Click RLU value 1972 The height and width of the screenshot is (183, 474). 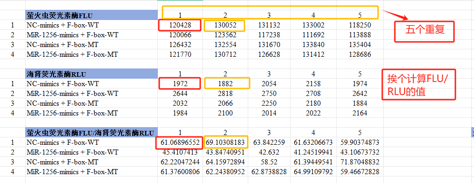(180, 84)
